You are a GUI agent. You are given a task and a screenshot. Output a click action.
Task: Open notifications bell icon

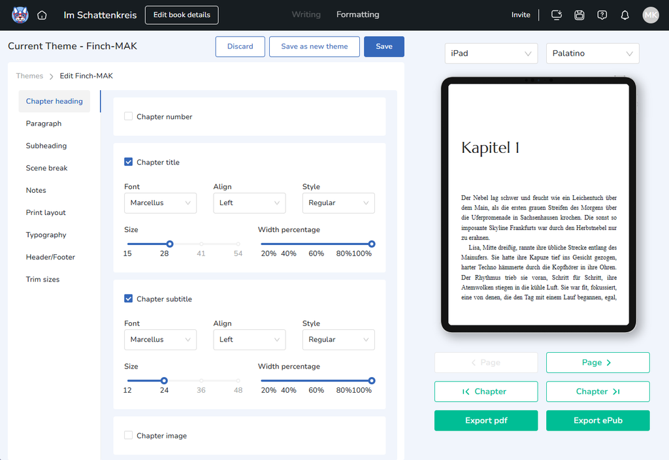click(x=625, y=15)
